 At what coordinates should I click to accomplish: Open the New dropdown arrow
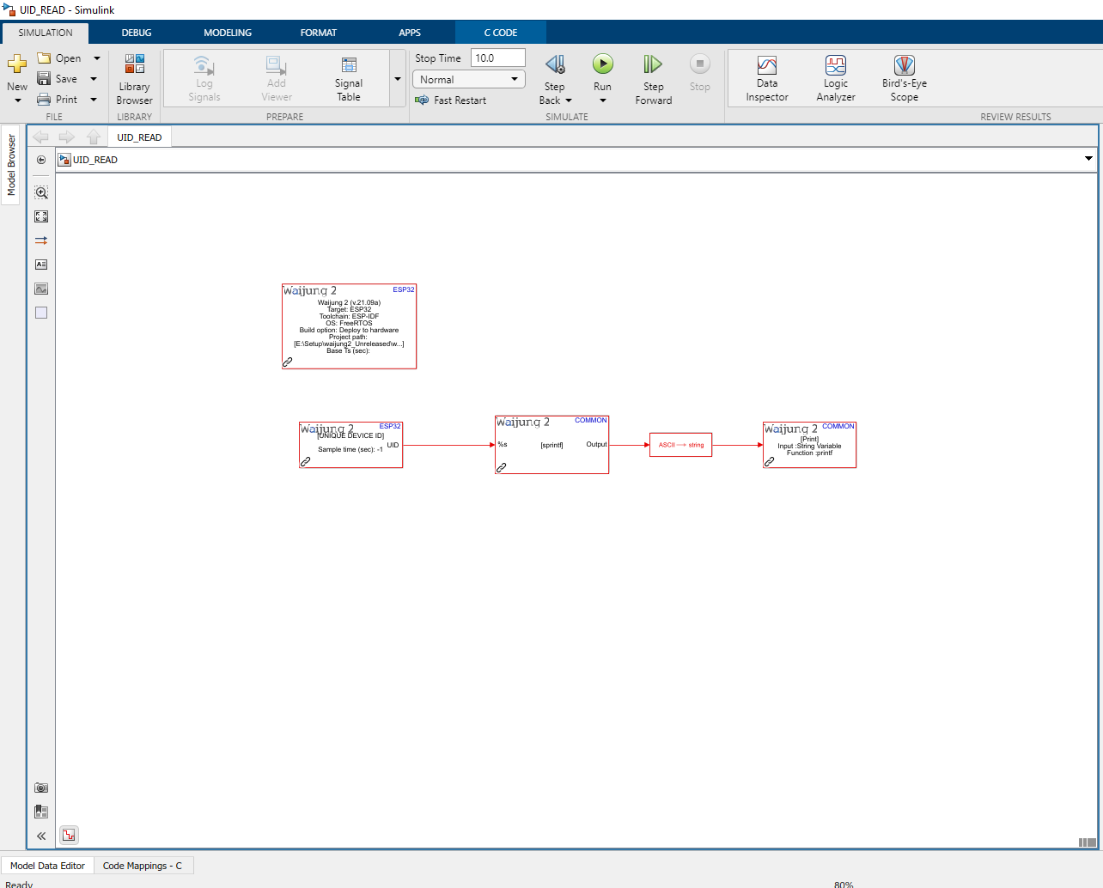(17, 100)
